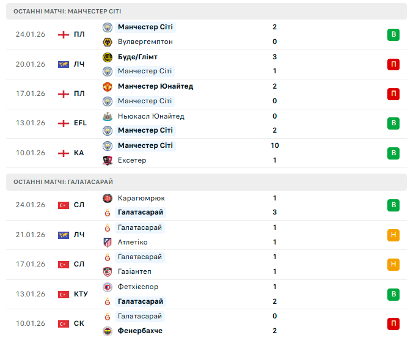
Task: Click the Fethiyespor club crest icon
Action: [108, 287]
